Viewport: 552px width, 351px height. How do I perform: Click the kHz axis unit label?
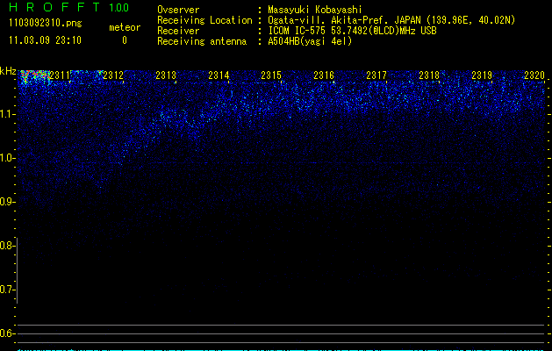(x=8, y=71)
